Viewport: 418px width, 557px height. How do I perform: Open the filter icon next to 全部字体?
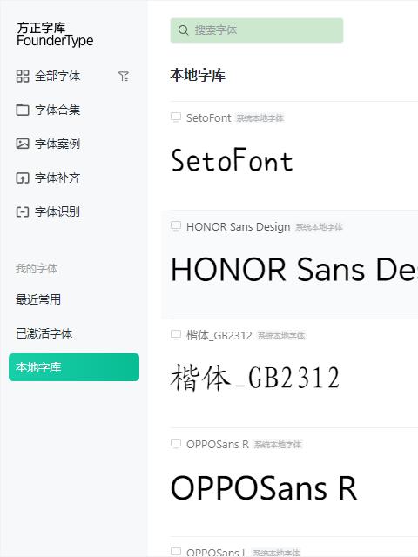tap(124, 76)
